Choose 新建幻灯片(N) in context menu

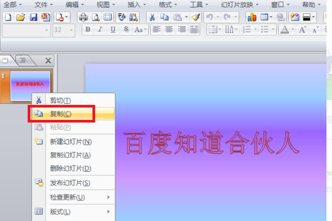pos(74,141)
